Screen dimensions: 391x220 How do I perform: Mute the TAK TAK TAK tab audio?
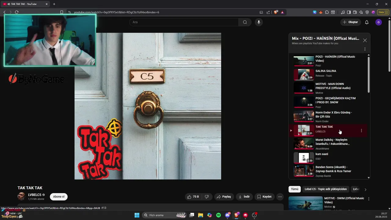[x=8, y=4]
